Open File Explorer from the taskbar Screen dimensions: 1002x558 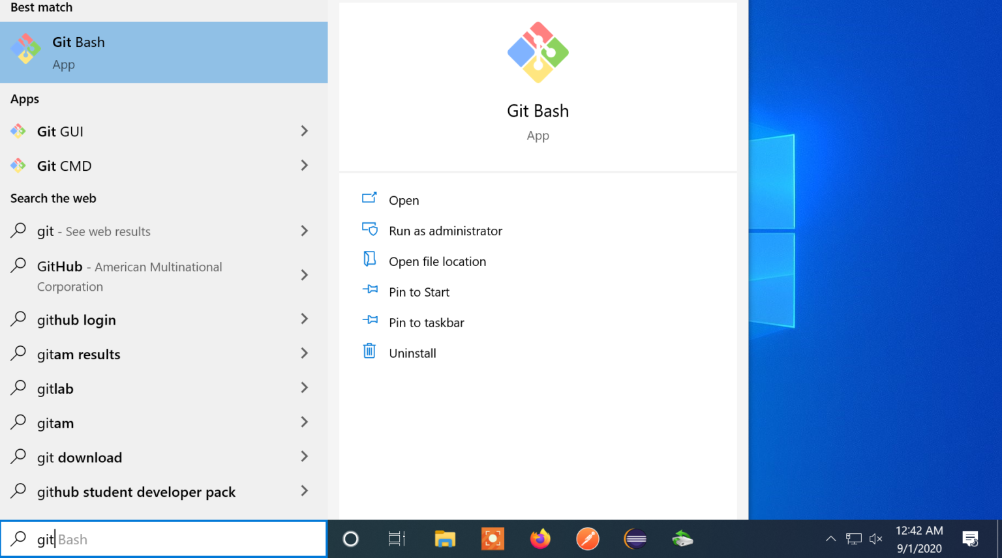coord(445,539)
